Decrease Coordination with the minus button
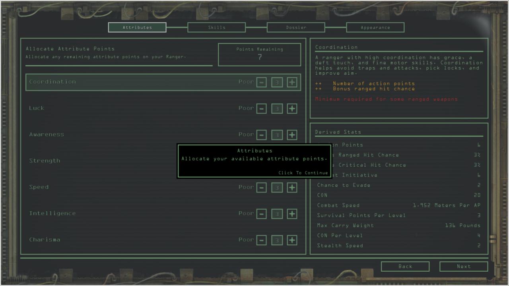The width and height of the screenshot is (509, 286). pos(261,82)
